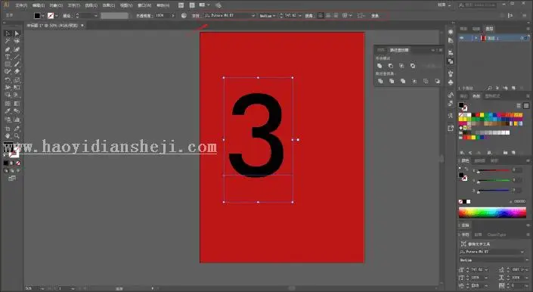Select the Column Graph tool

tap(17, 120)
